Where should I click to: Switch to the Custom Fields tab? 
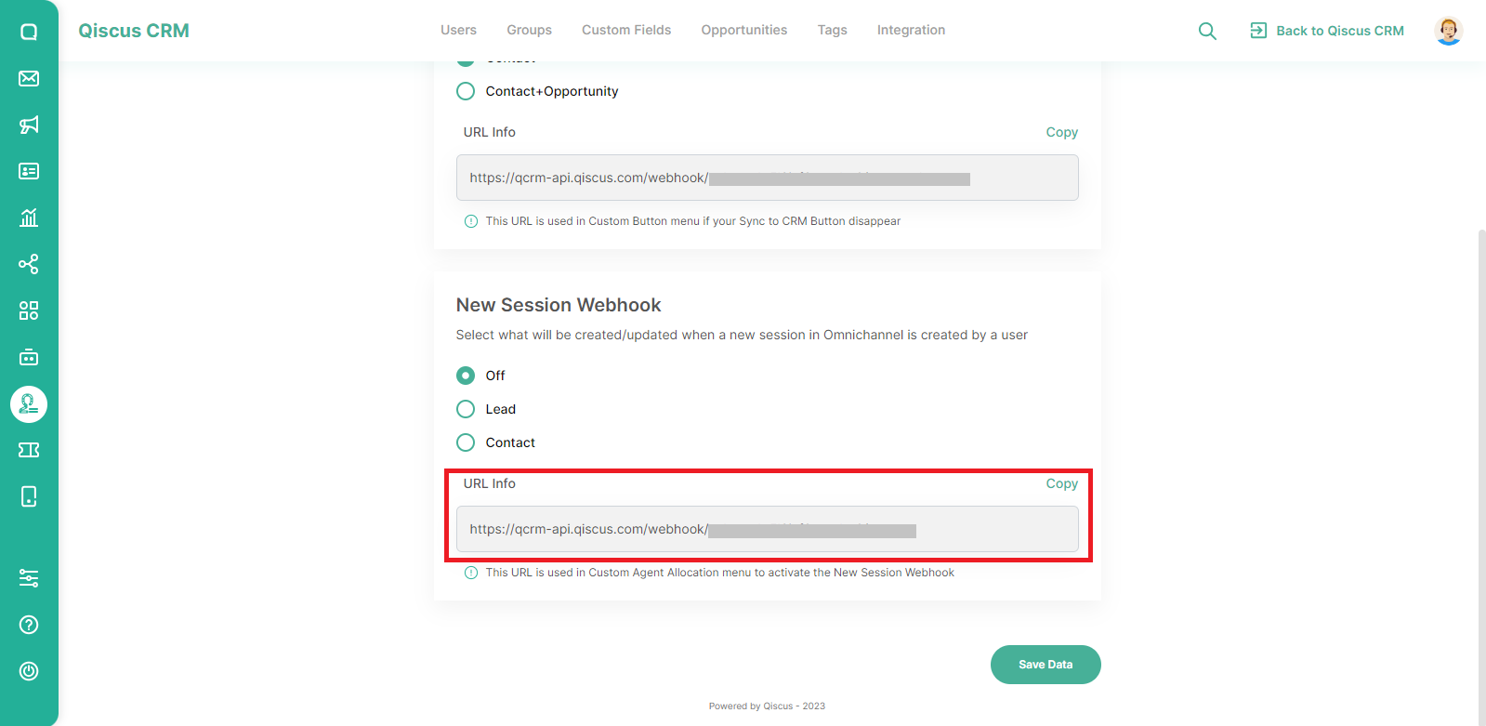pos(626,30)
